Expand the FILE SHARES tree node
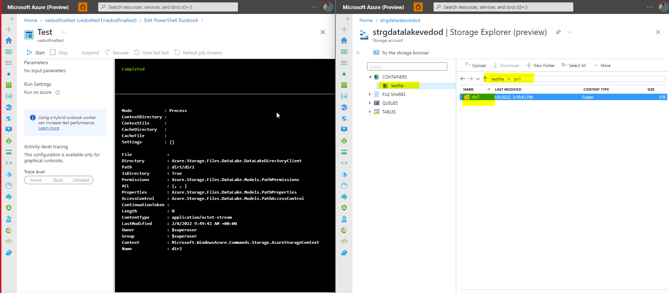Viewport: 669px width, 293px height. (370, 94)
